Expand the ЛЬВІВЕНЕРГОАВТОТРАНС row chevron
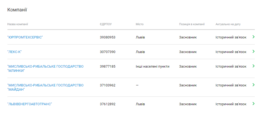Screen dimensions: 262x119 tap(253, 104)
